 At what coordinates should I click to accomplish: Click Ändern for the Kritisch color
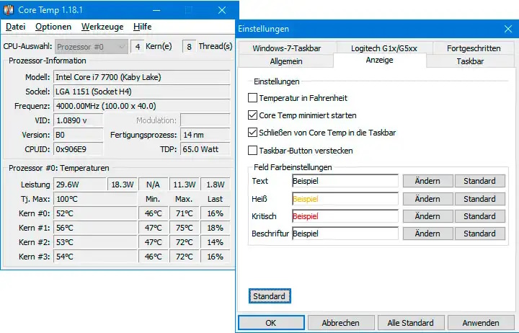[427, 216]
